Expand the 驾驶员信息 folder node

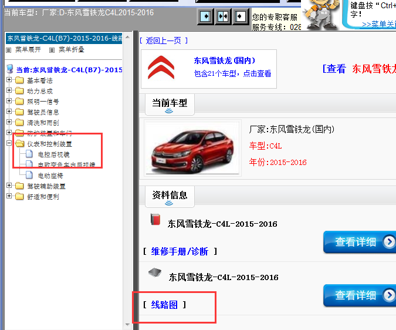click(9, 112)
